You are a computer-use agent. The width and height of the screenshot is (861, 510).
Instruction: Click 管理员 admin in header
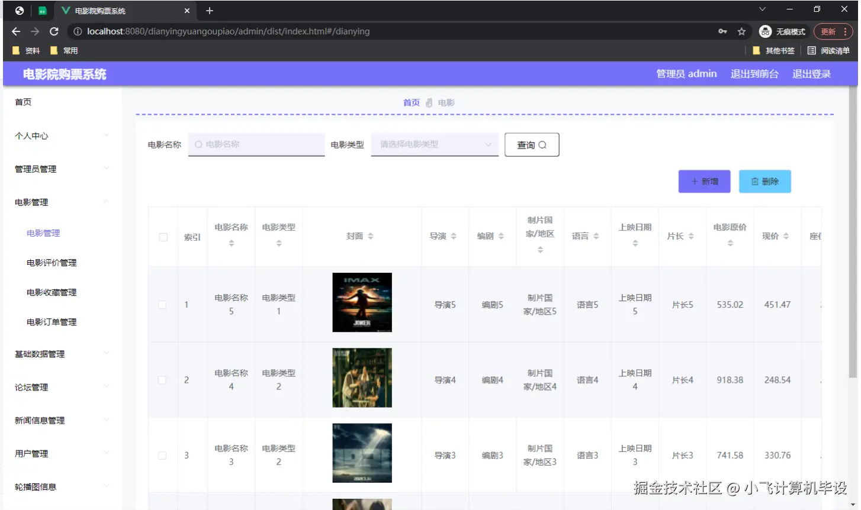coord(686,74)
